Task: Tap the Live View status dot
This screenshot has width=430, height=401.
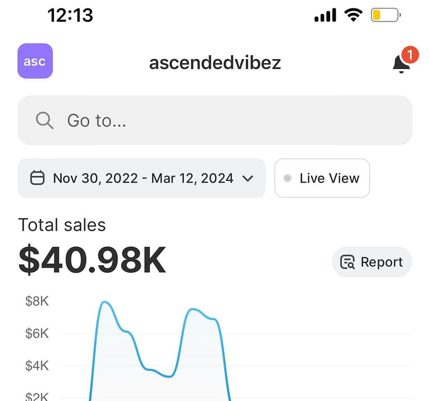Action: pyautogui.click(x=287, y=178)
